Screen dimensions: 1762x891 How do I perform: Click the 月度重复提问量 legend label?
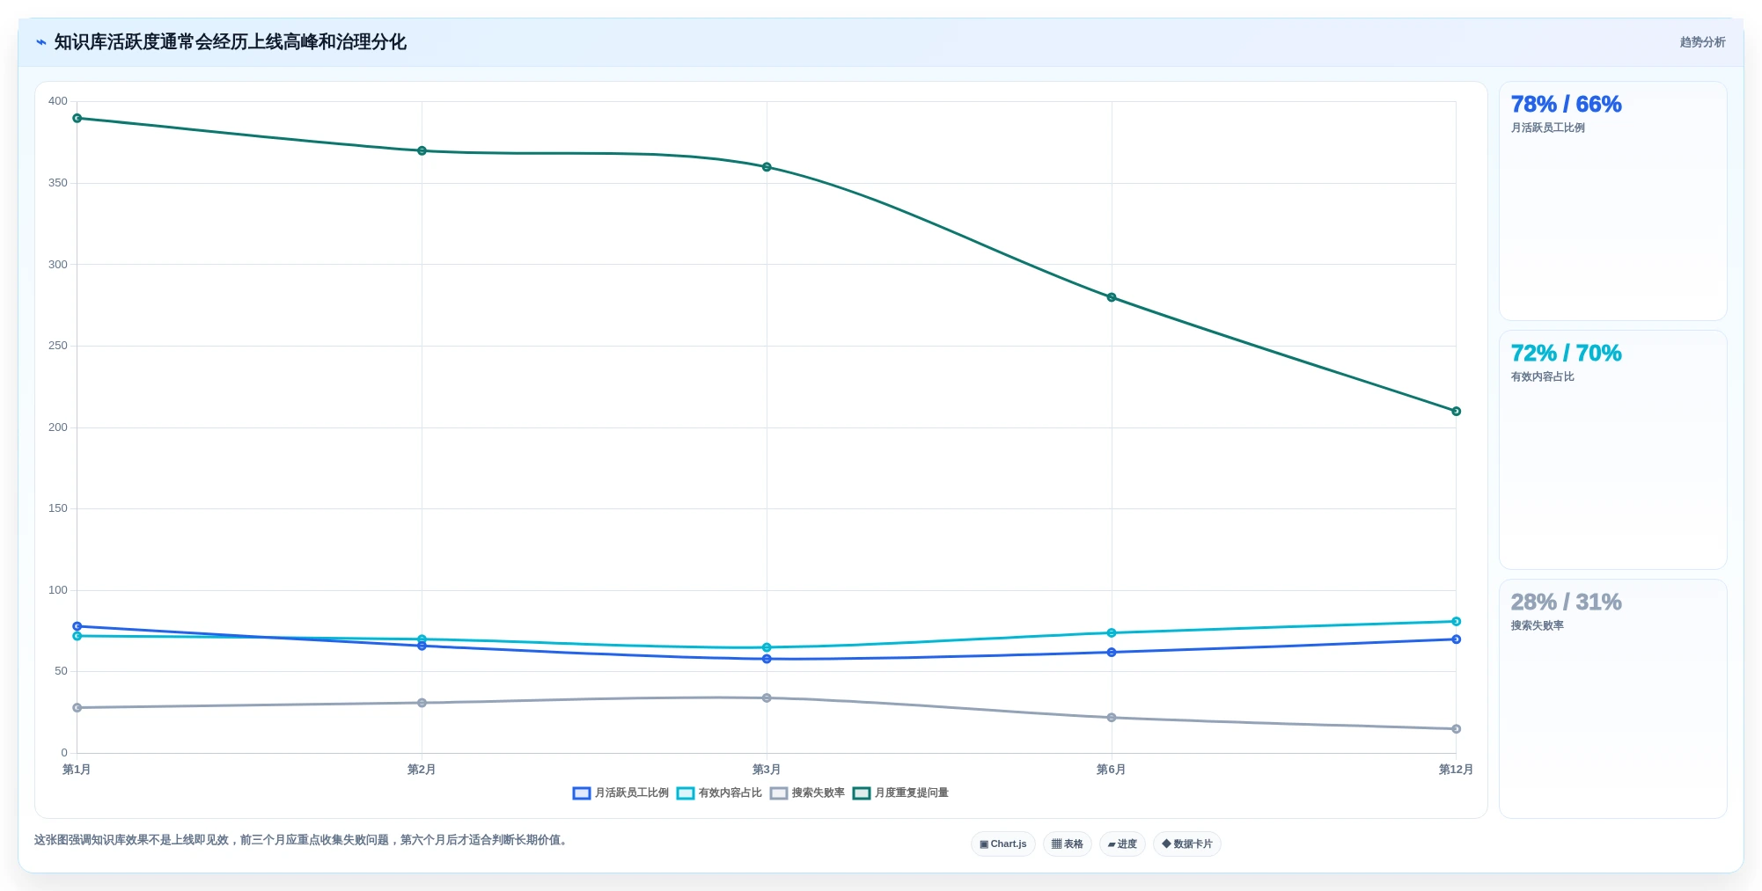[912, 793]
